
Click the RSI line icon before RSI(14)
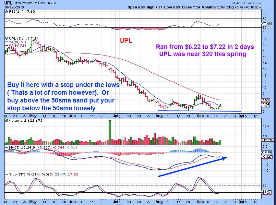[7, 11]
